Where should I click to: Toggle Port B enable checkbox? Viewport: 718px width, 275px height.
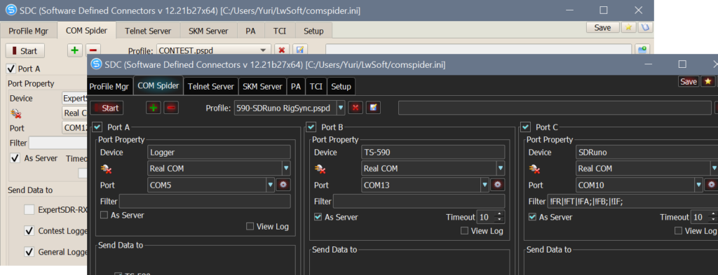tap(311, 127)
